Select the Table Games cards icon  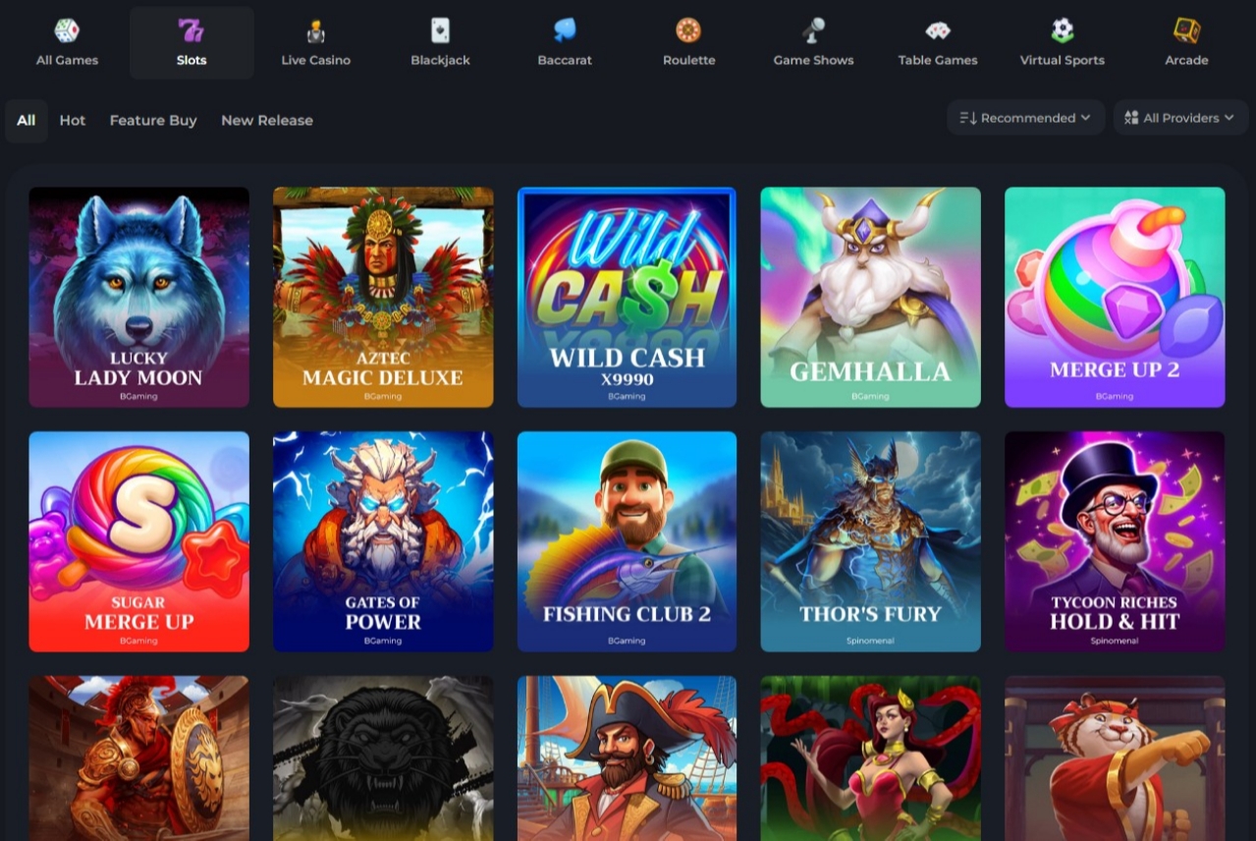click(x=938, y=30)
